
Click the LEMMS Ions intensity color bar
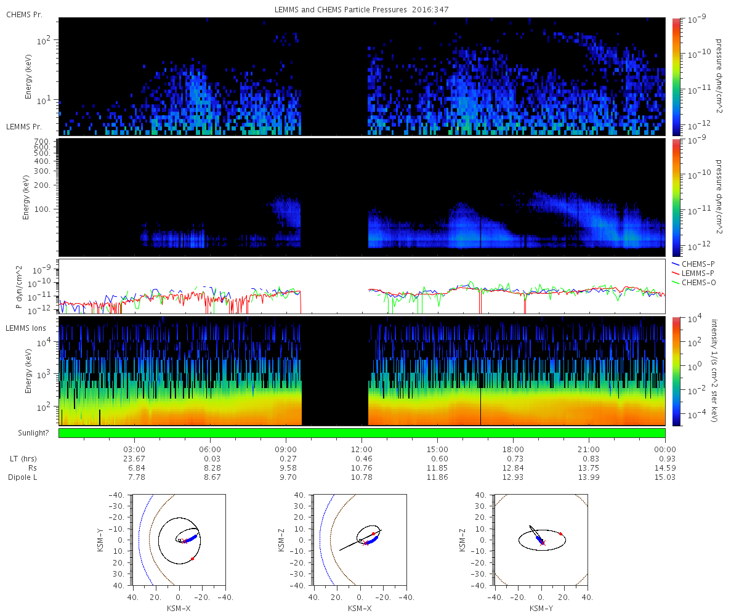[676, 371]
